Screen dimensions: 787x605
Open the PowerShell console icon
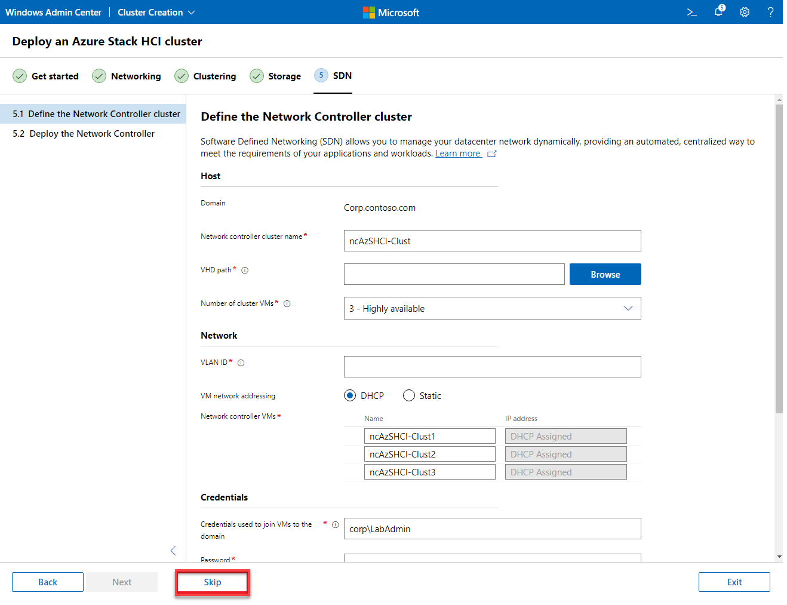pyautogui.click(x=692, y=12)
